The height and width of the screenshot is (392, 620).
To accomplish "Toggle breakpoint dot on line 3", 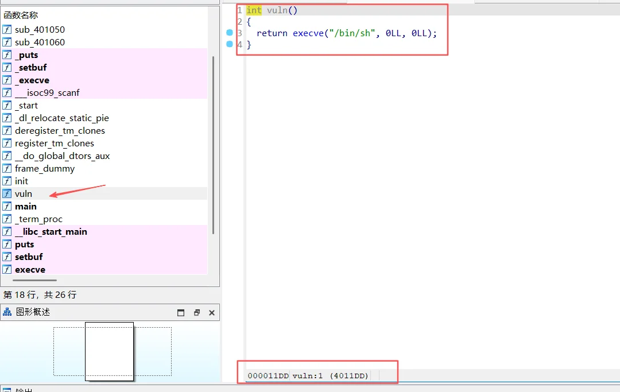I will [230, 33].
